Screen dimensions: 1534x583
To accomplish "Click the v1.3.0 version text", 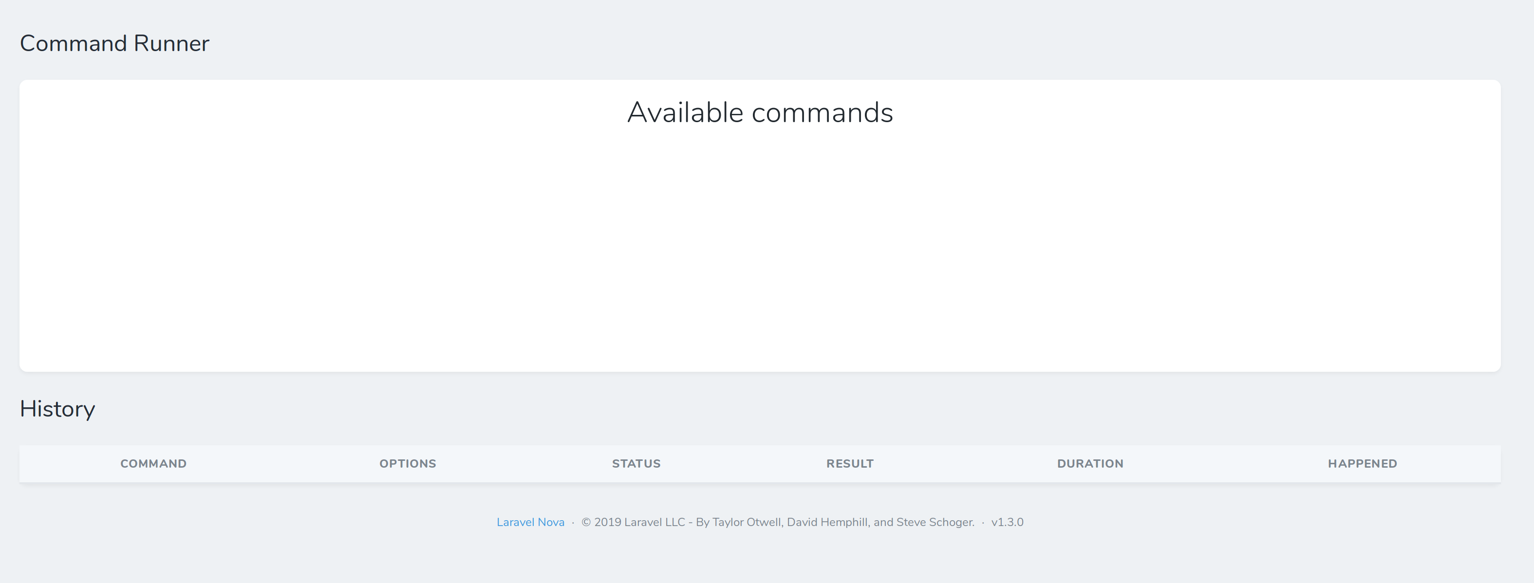I will (x=1007, y=522).
